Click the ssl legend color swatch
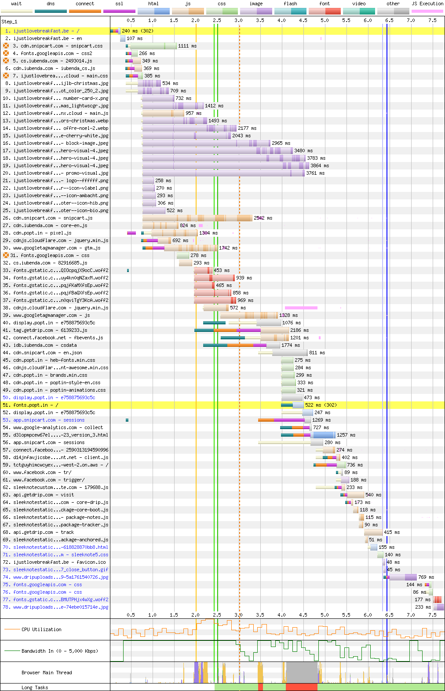This screenshot has height=691, width=445. point(119,11)
